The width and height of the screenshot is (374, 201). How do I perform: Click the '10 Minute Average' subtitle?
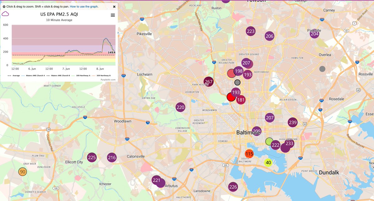59,20
